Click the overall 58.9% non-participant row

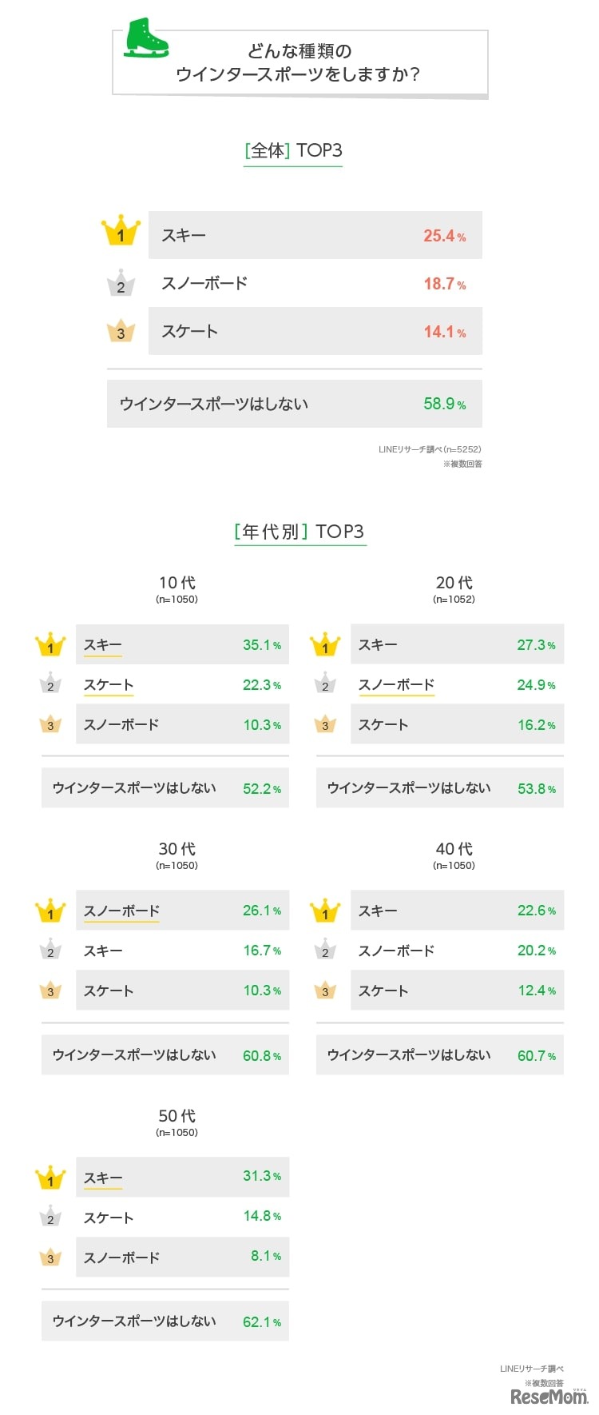(294, 404)
